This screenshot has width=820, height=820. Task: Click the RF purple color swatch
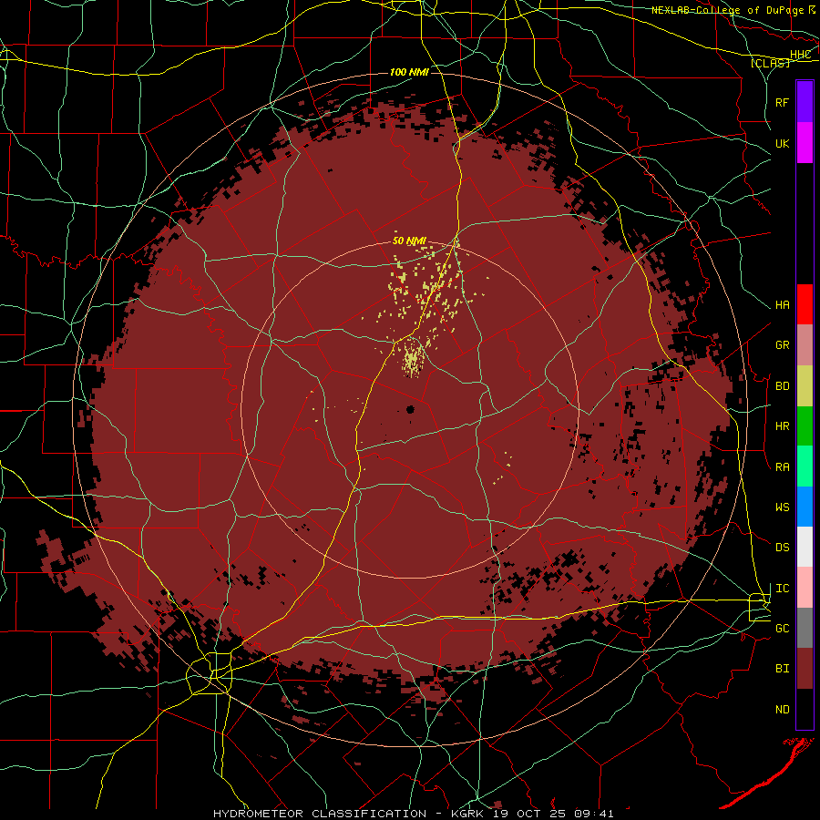pos(805,102)
